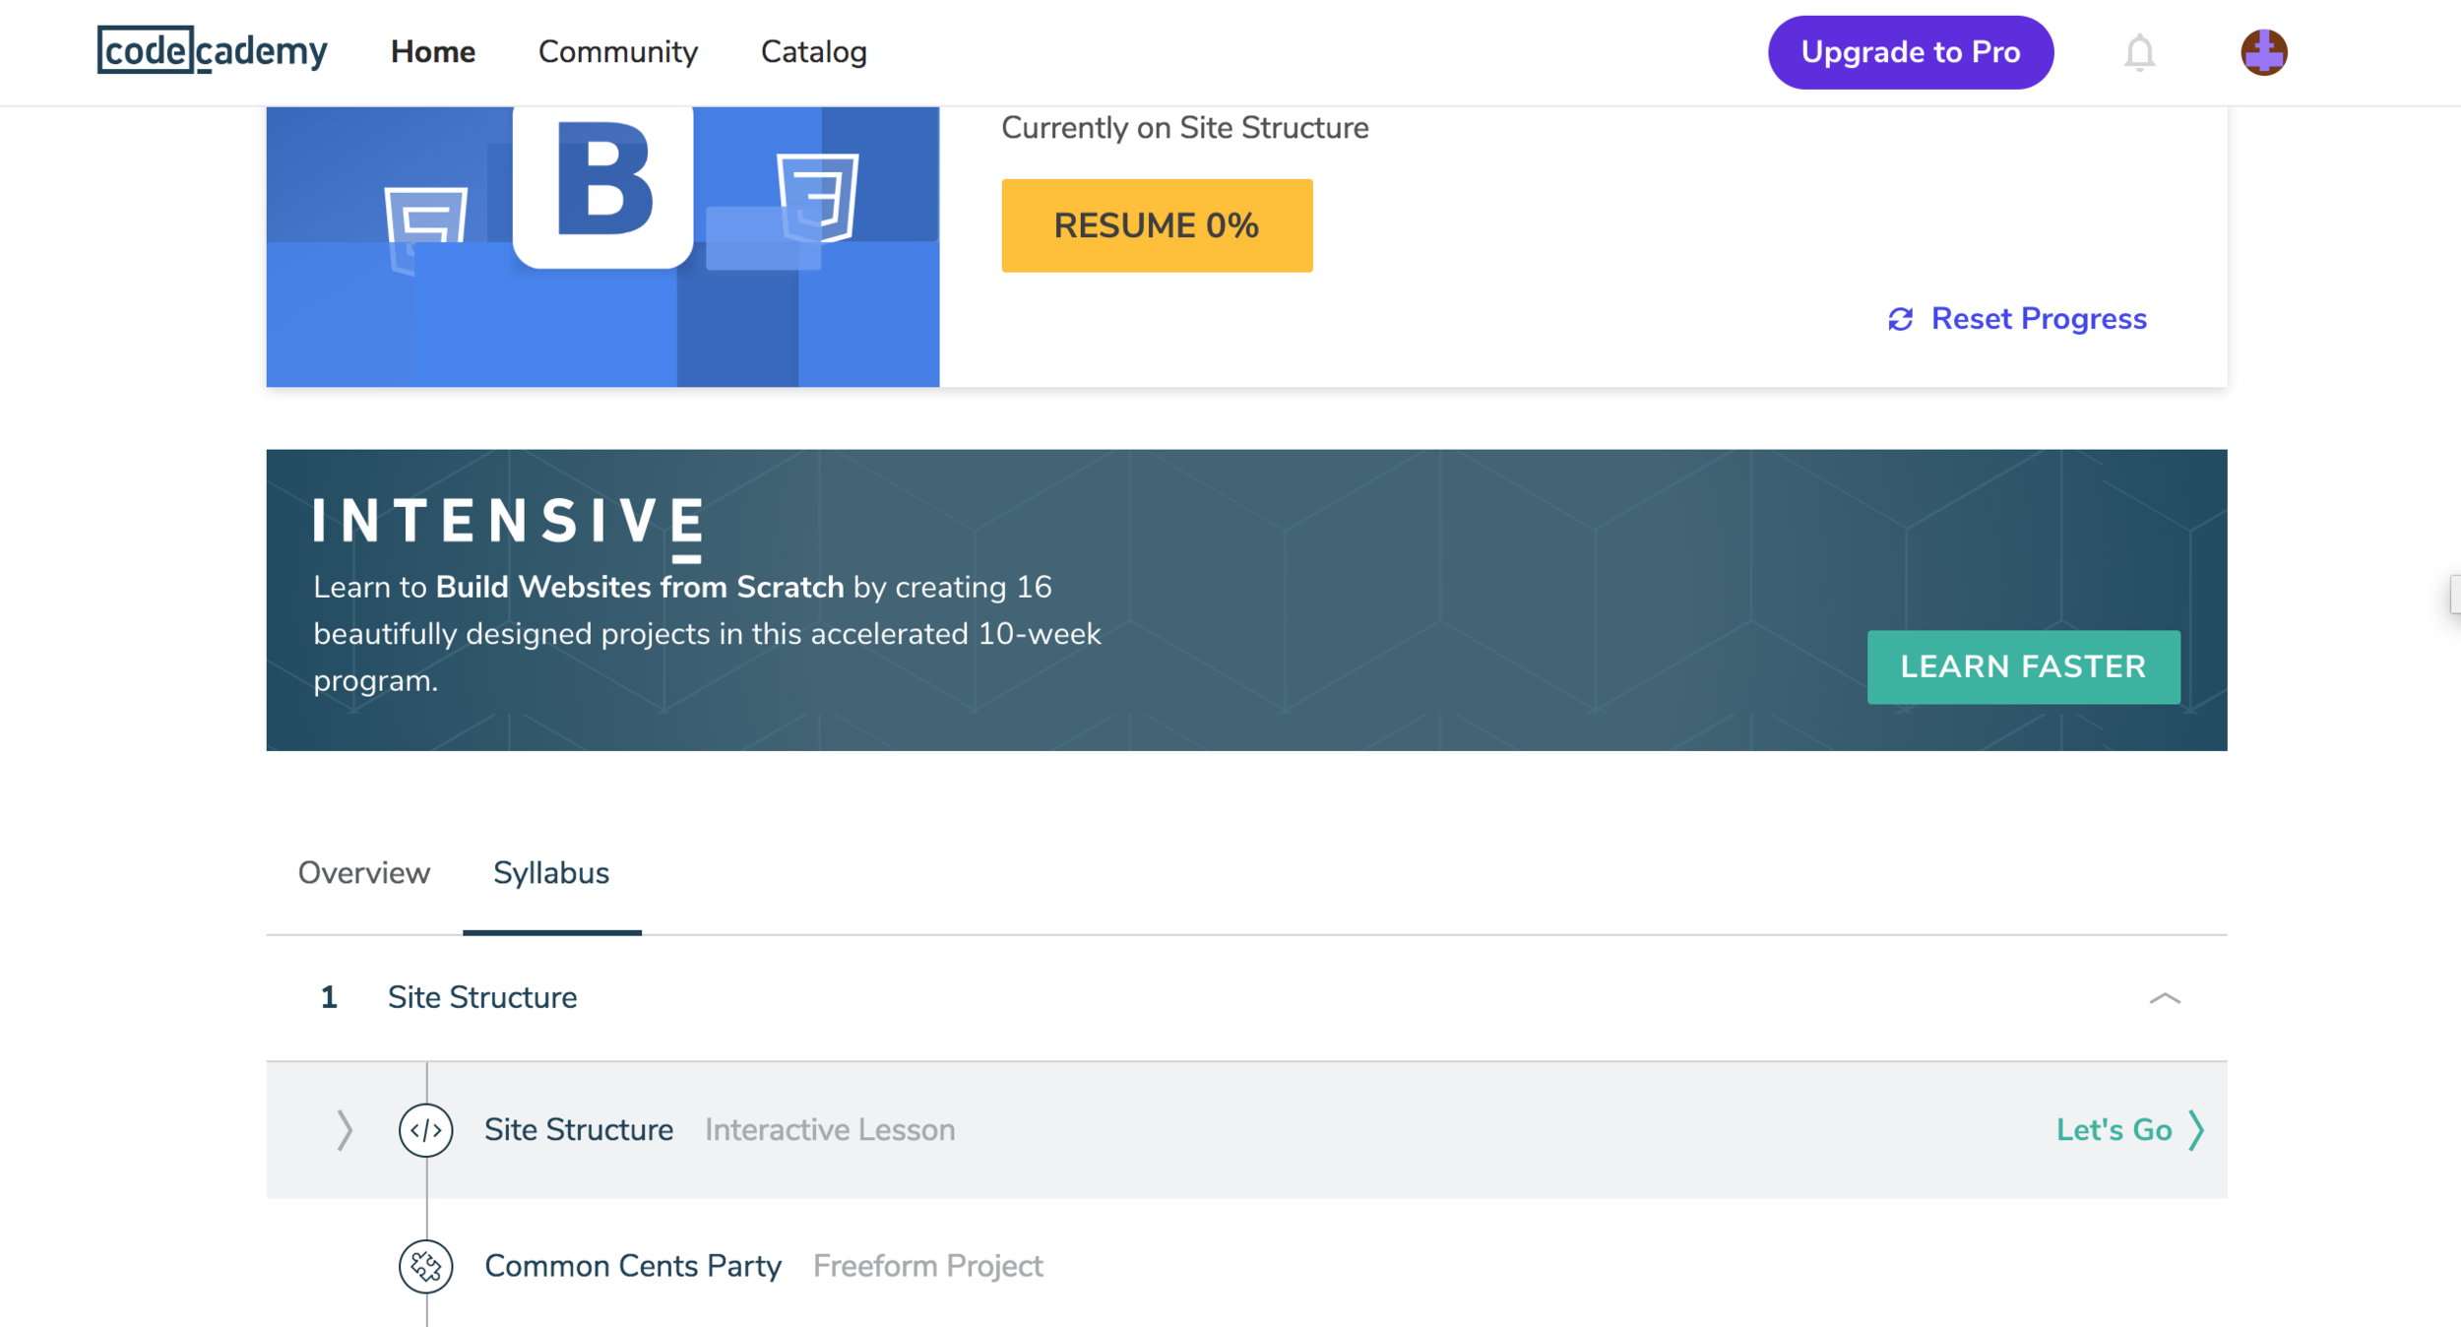Open the Common Cents Party project
This screenshot has height=1327, width=2461.
pos(633,1266)
